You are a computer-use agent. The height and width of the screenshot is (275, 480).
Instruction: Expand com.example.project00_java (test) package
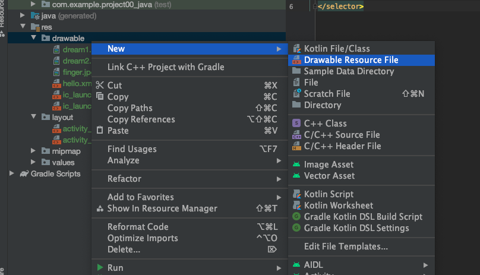(x=33, y=4)
